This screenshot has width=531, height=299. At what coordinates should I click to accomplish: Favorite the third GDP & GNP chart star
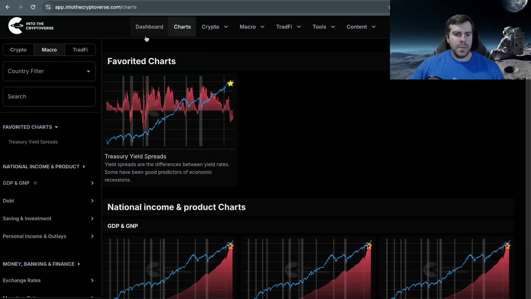coord(507,246)
